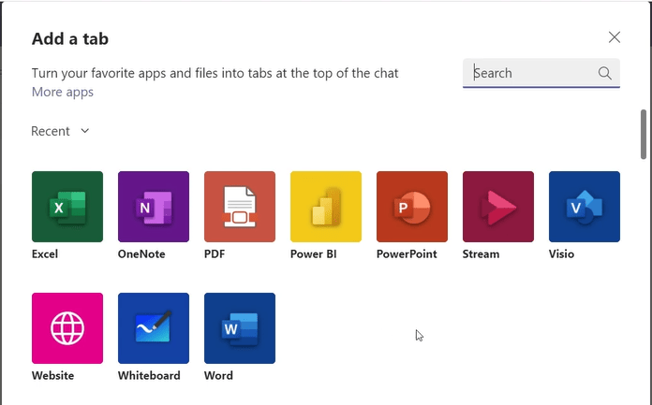Select the OneNote app icon
The height and width of the screenshot is (405, 652).
coord(154,207)
